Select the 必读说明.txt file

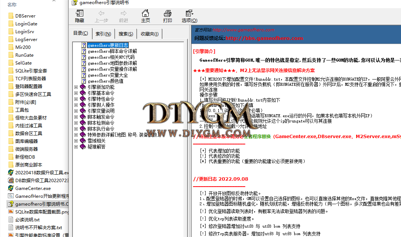(x=27, y=220)
